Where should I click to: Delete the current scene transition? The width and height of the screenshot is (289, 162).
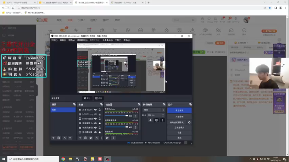click(156, 120)
